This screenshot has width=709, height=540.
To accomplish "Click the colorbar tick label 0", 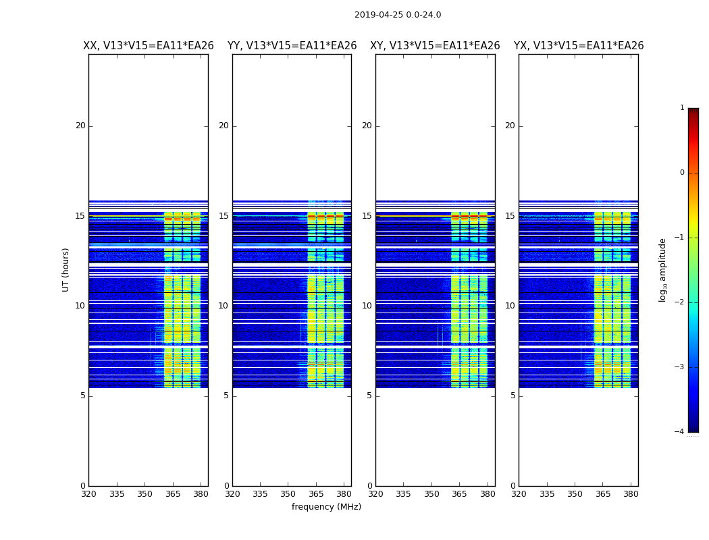I will [x=682, y=173].
